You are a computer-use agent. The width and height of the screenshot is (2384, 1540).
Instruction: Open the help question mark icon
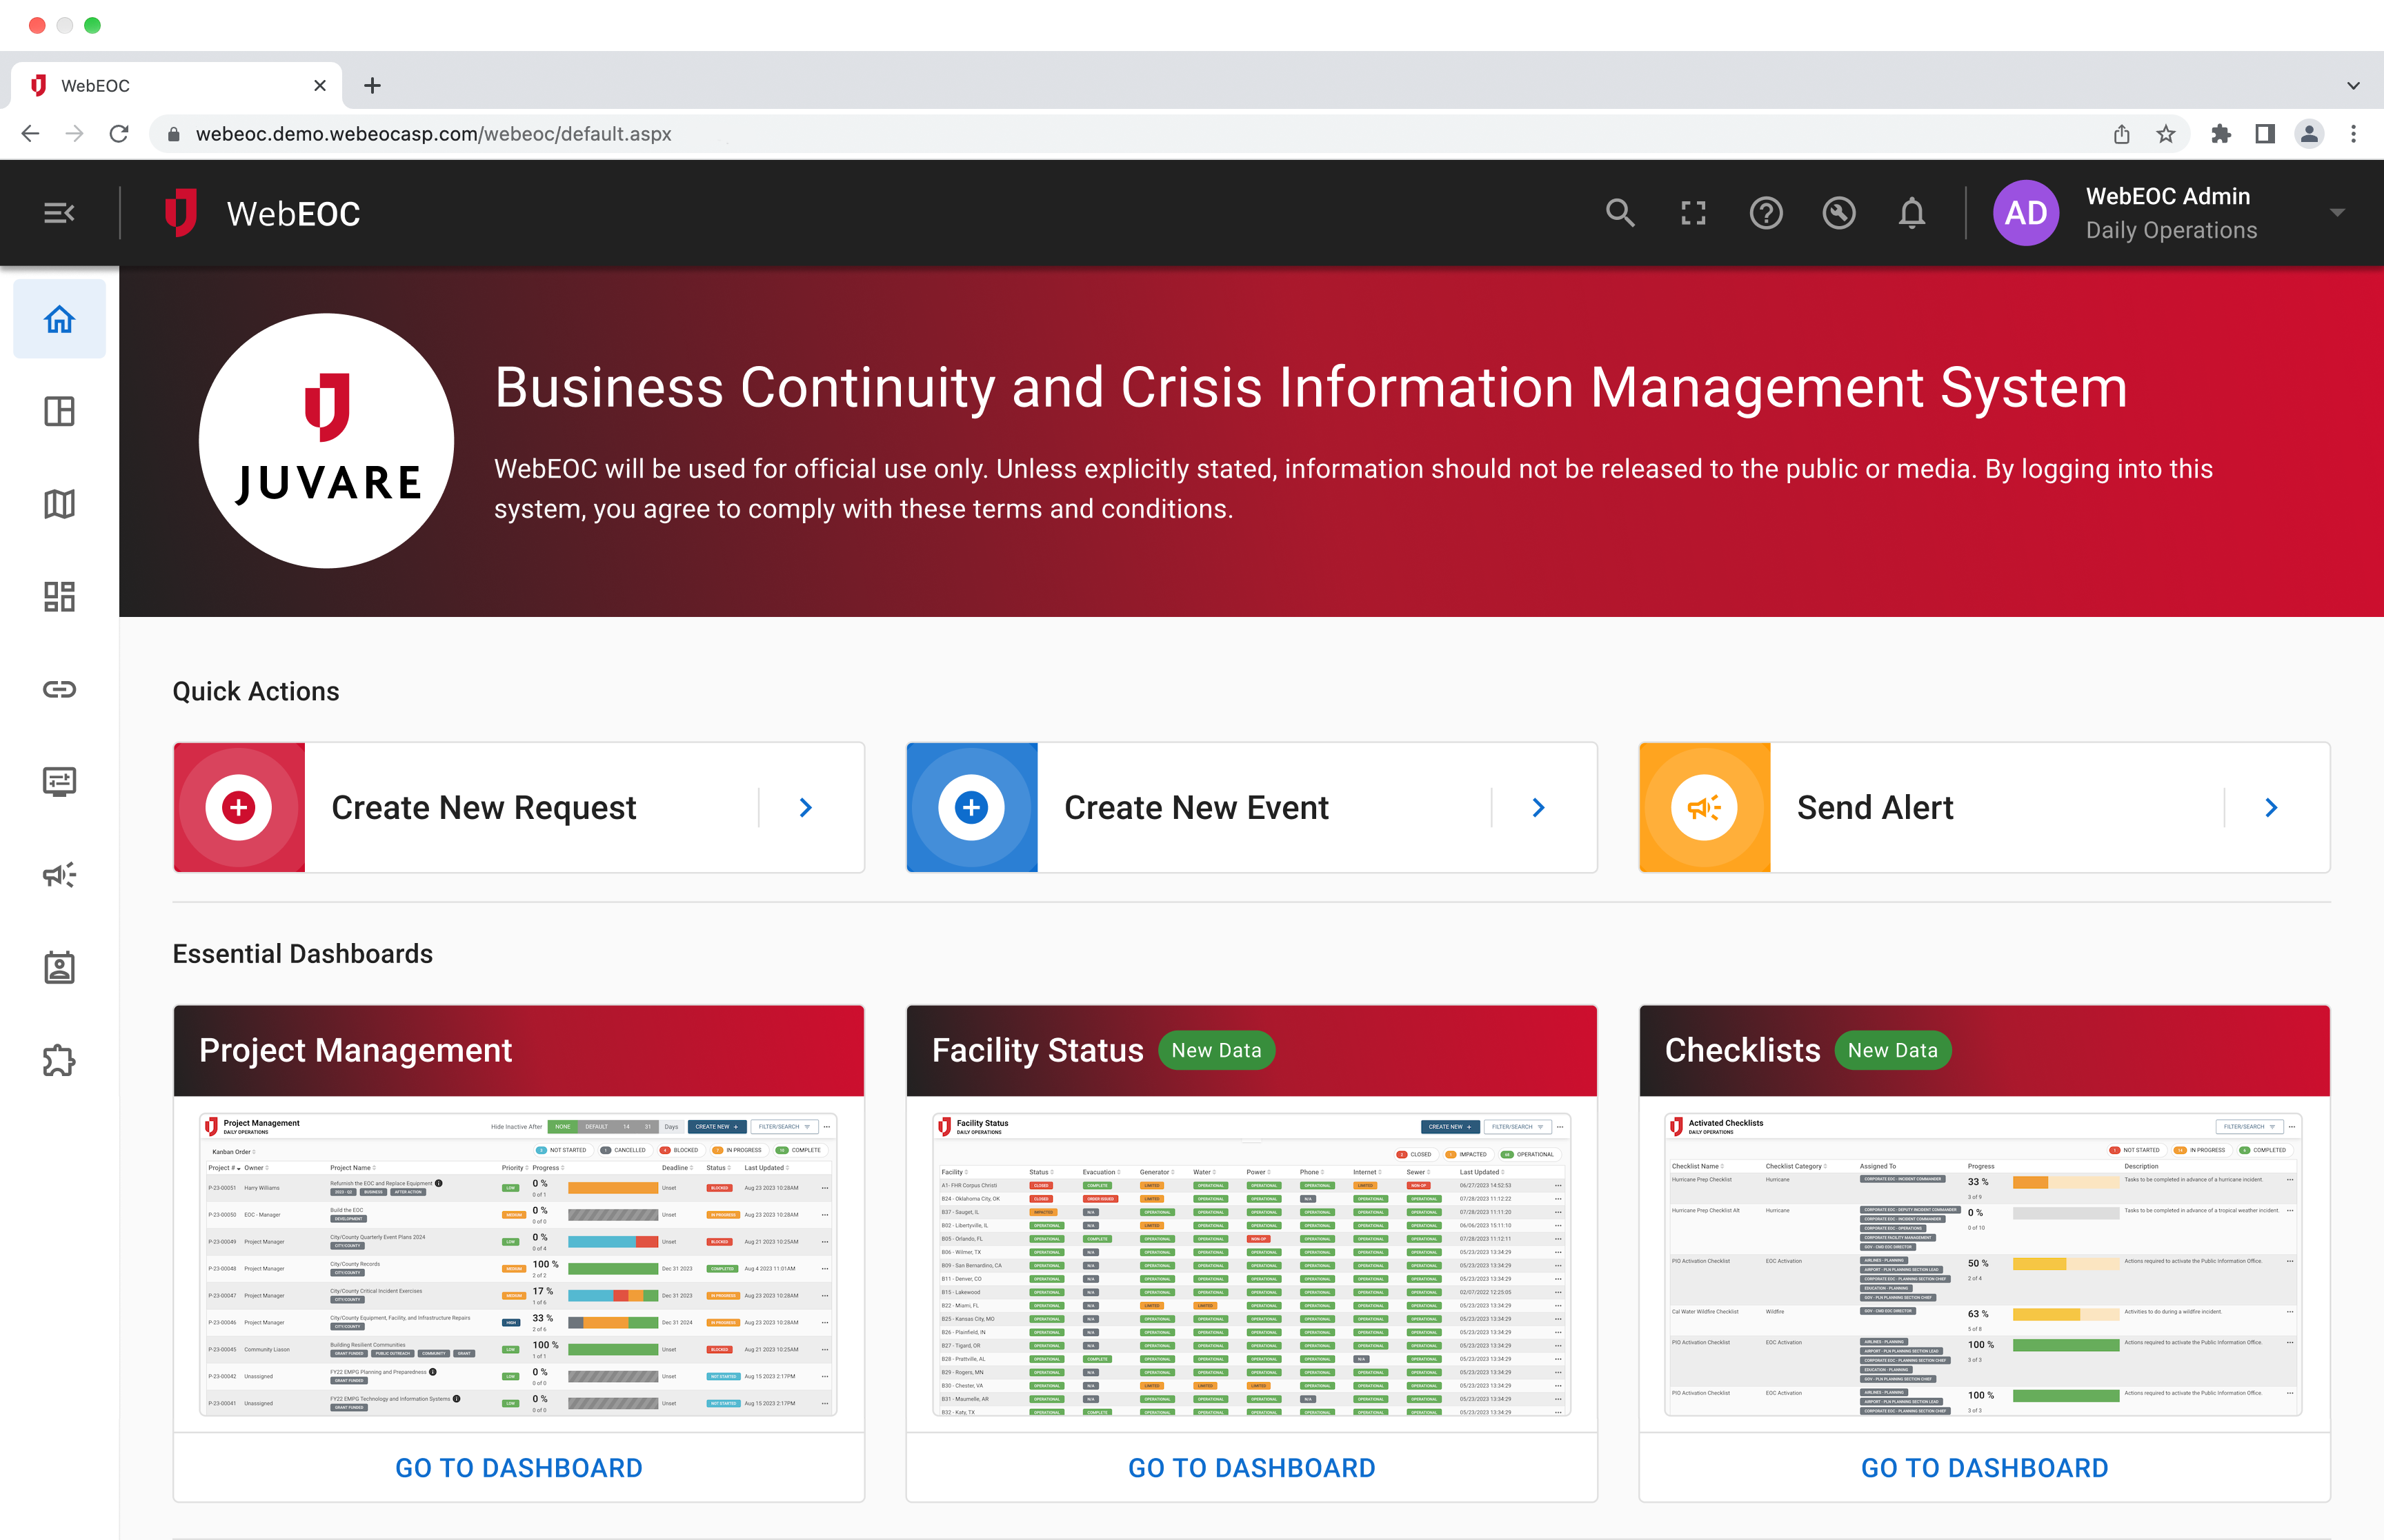point(1766,213)
